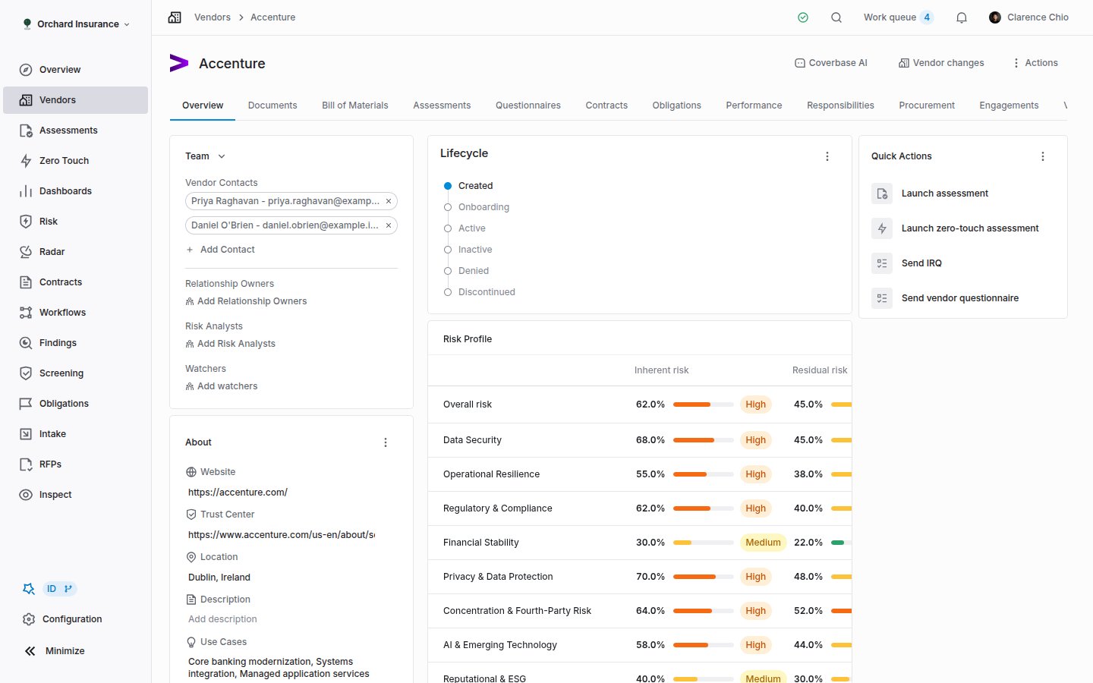Open Intake in the sidebar
The width and height of the screenshot is (1093, 683).
tap(75, 434)
